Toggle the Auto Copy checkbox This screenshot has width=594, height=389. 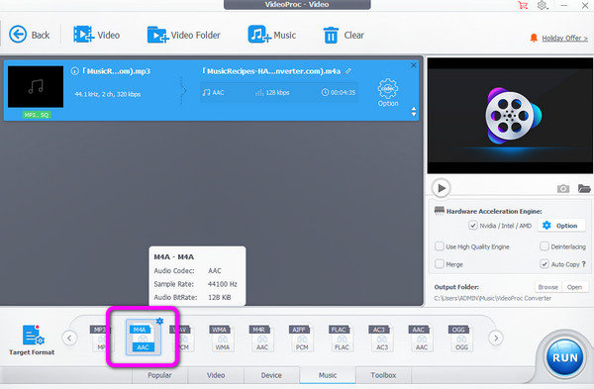[544, 263]
